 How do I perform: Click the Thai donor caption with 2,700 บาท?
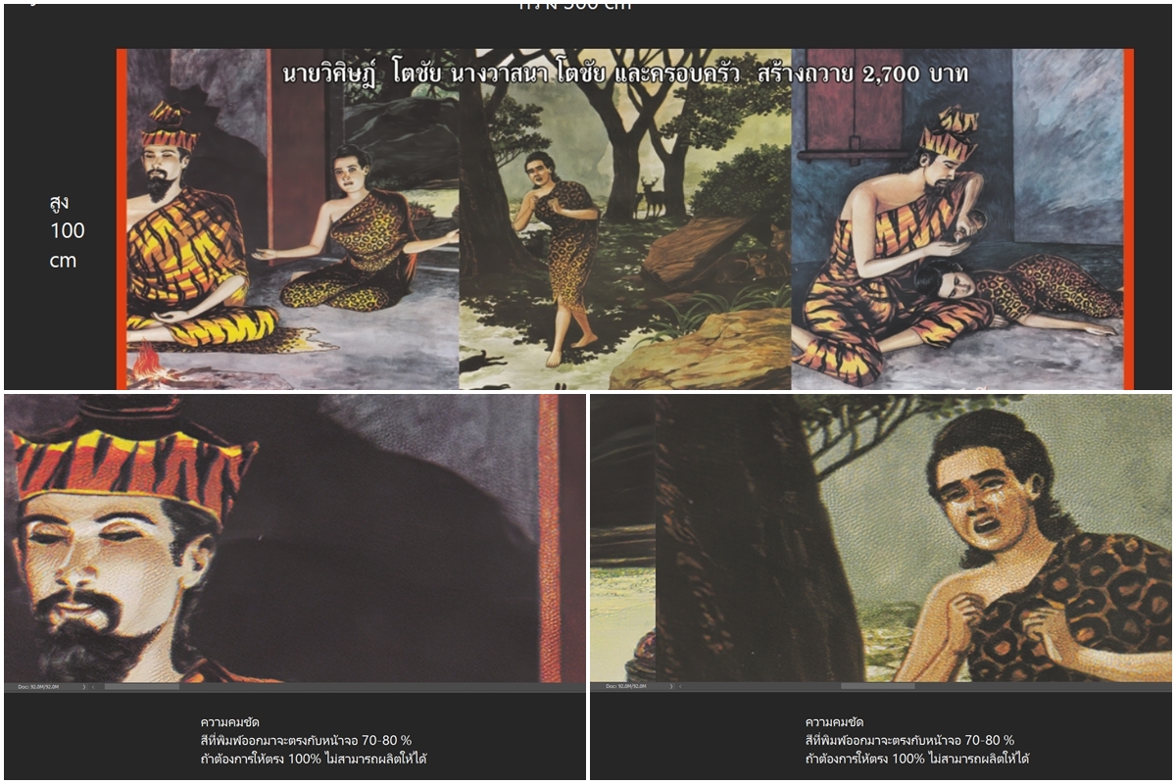click(x=625, y=74)
